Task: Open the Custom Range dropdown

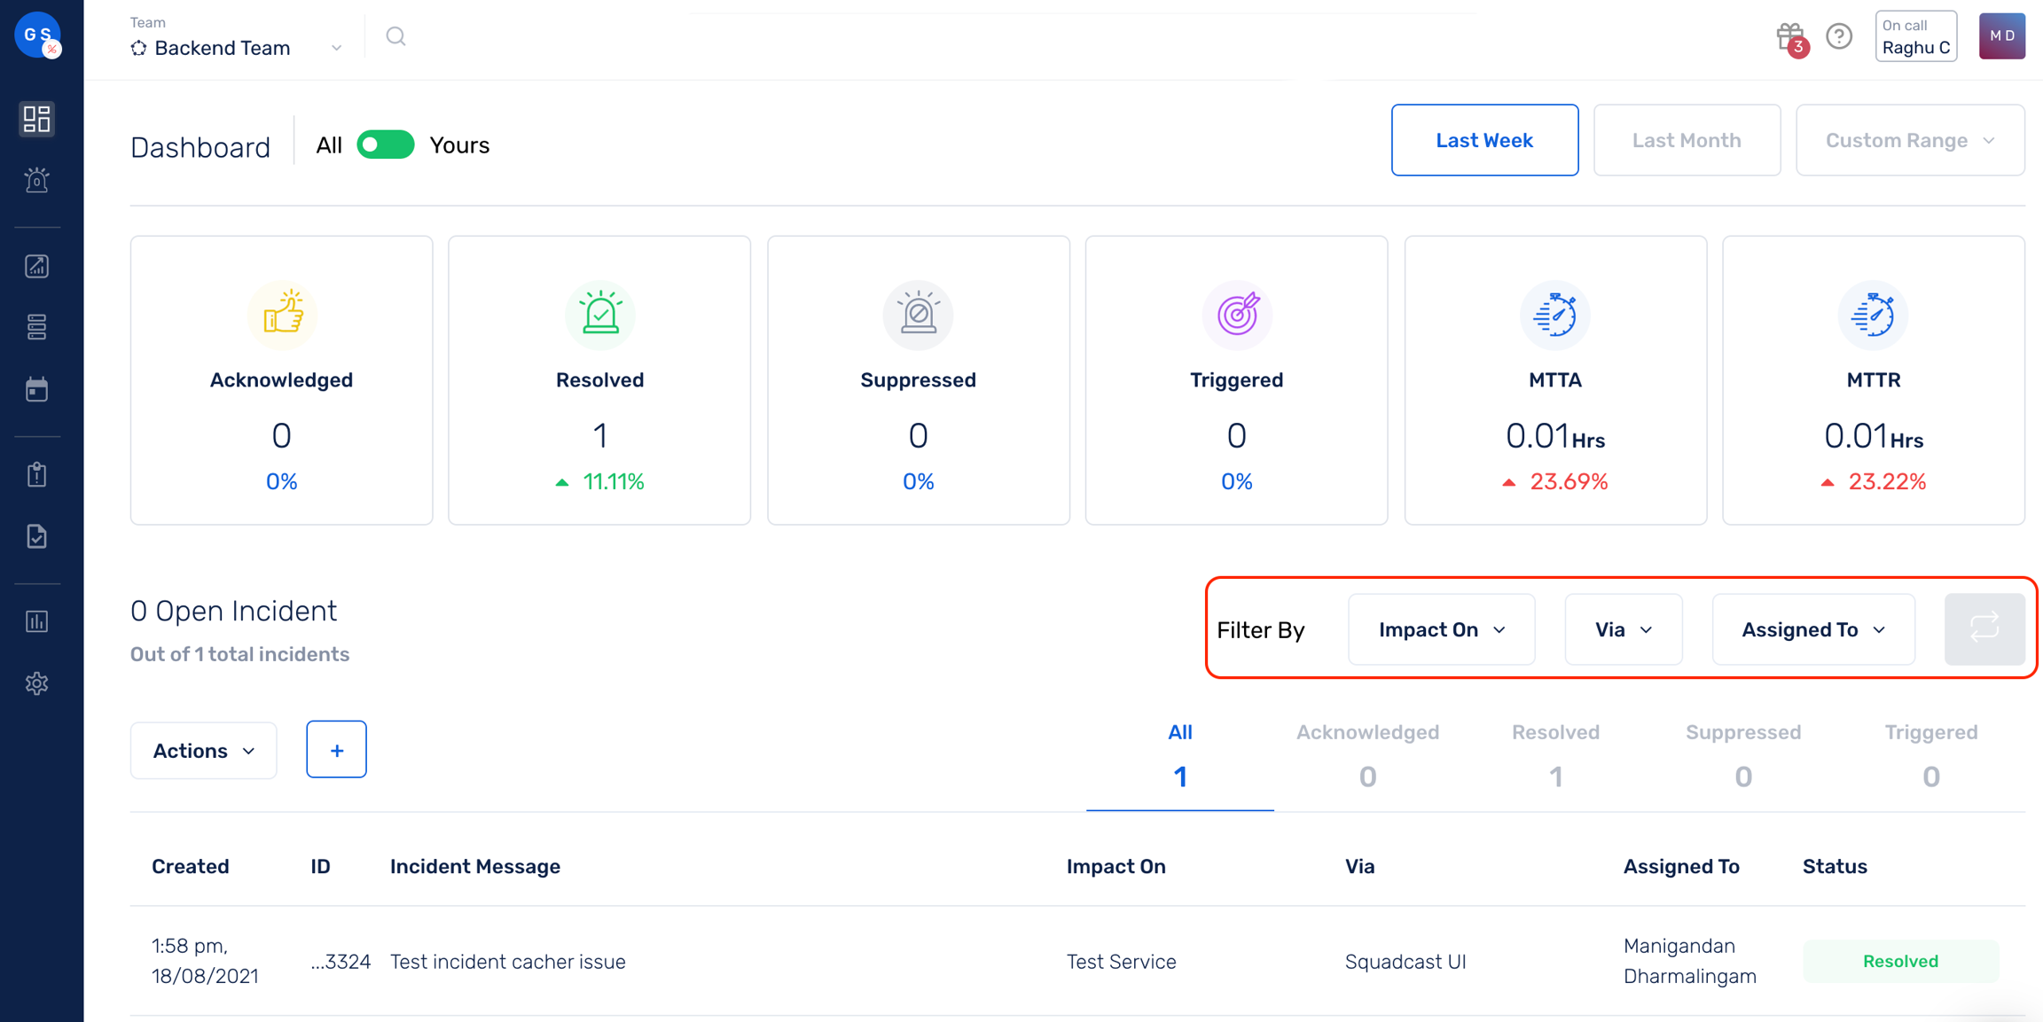Action: tap(1910, 140)
